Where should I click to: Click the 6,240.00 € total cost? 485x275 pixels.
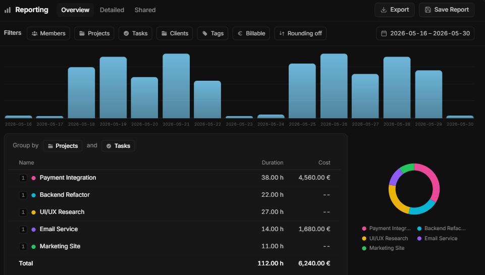click(x=314, y=263)
